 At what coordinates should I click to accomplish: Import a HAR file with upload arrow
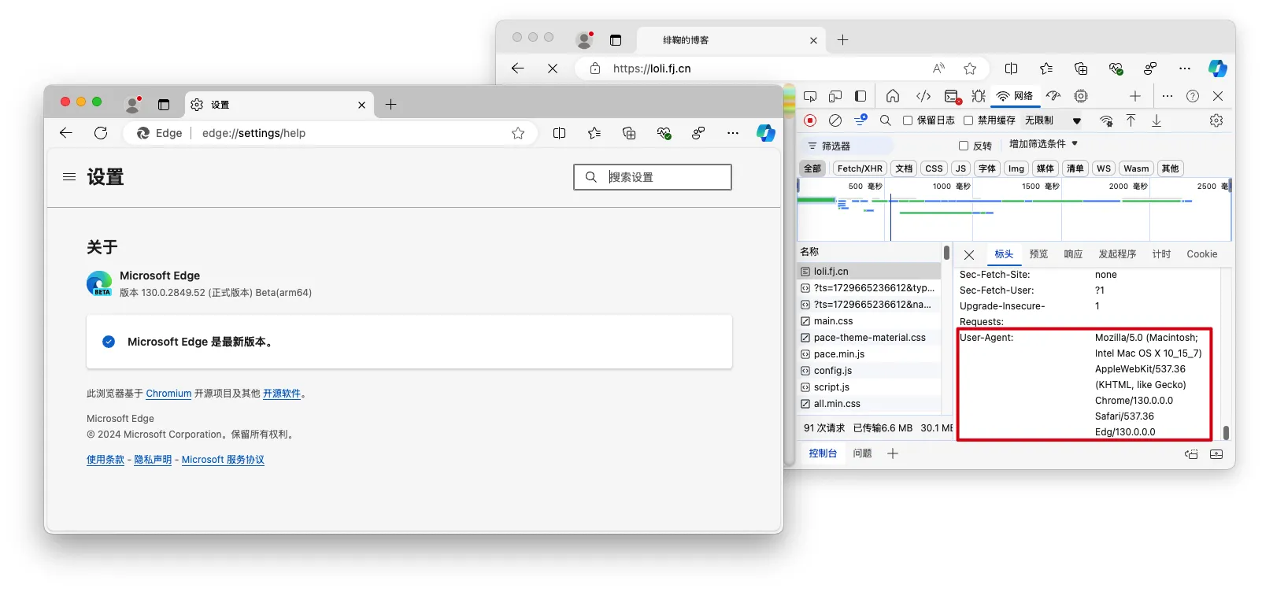1131,120
